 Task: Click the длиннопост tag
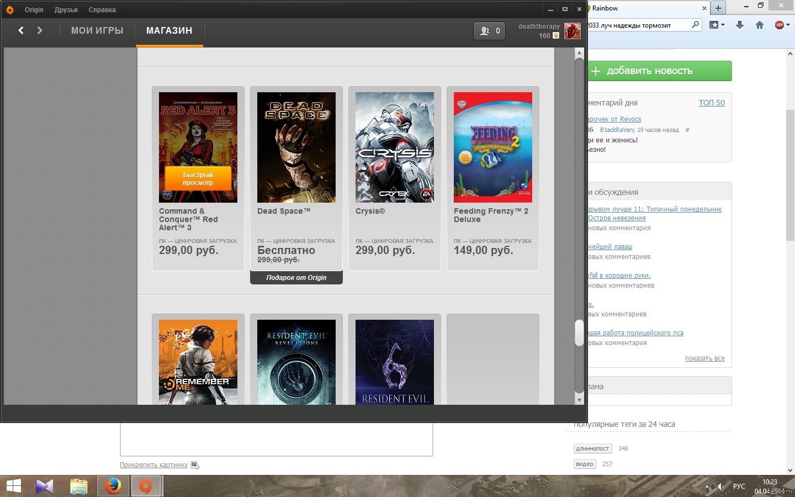tap(592, 448)
